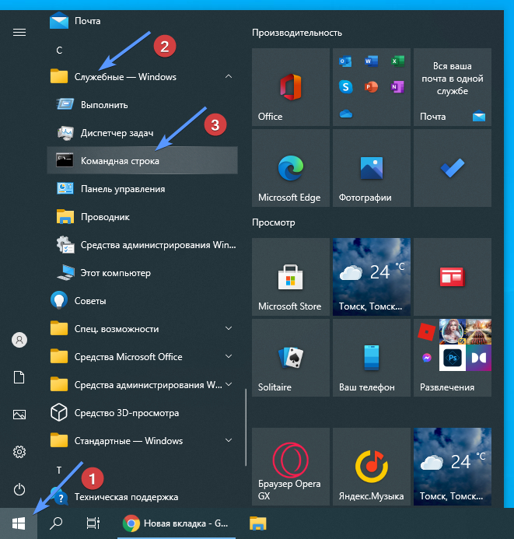This screenshot has height=539, width=514.
Task: Open Техническая поддержка app
Action: coord(142,497)
